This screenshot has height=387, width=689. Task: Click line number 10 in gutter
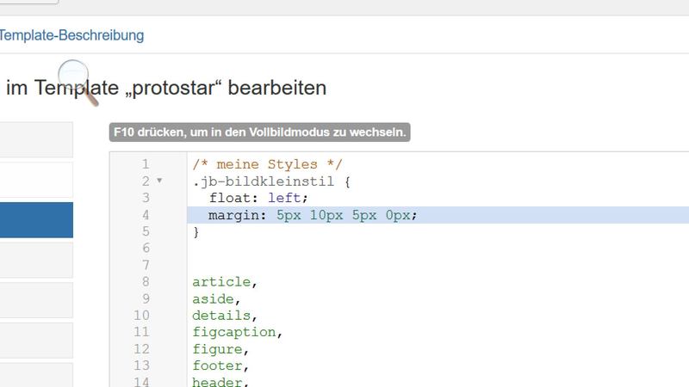141,316
